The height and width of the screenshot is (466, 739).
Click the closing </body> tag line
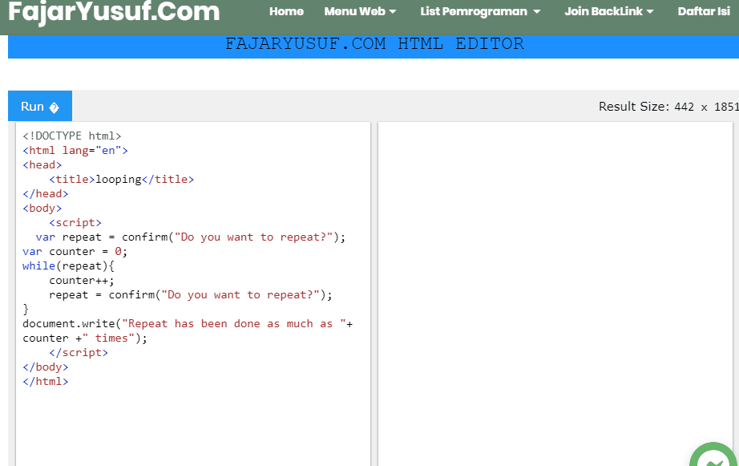(x=45, y=367)
